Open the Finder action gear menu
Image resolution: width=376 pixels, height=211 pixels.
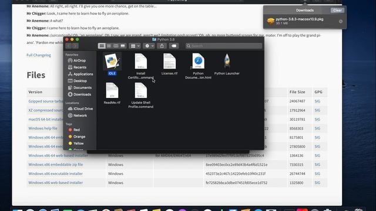[149, 46]
